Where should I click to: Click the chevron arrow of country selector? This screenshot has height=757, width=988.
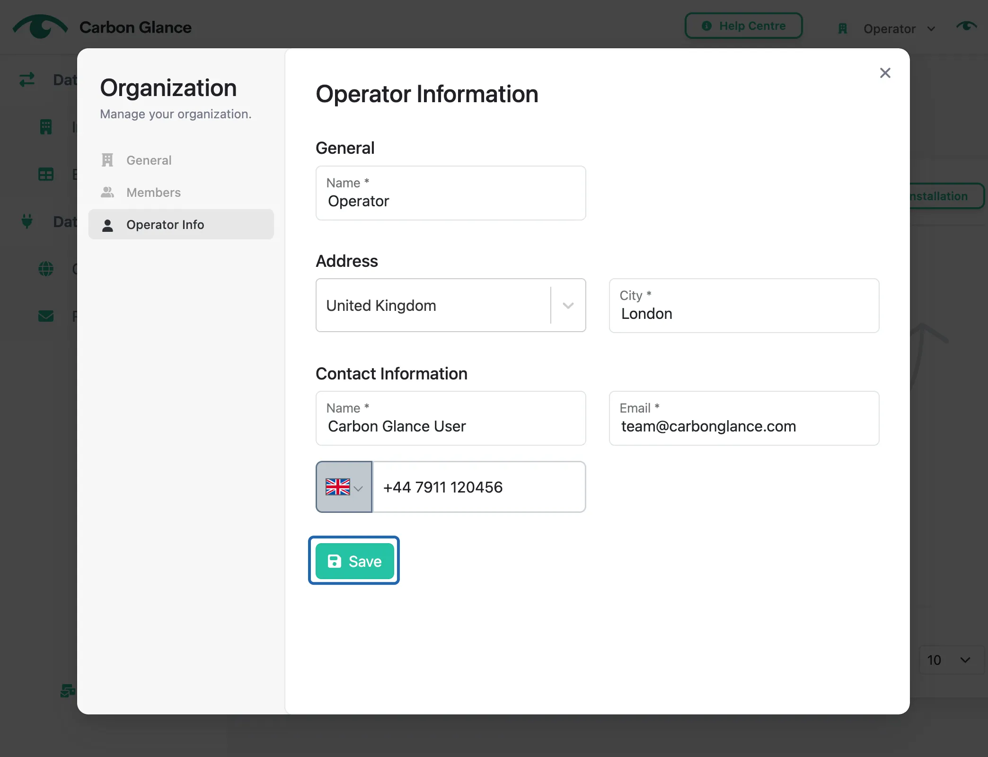tap(568, 306)
